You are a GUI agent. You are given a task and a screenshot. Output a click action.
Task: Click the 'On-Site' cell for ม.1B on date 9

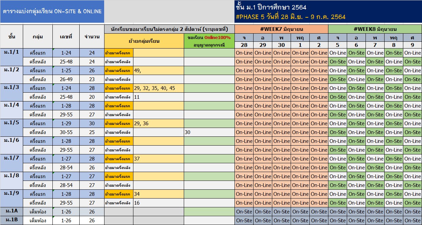pos(412,221)
